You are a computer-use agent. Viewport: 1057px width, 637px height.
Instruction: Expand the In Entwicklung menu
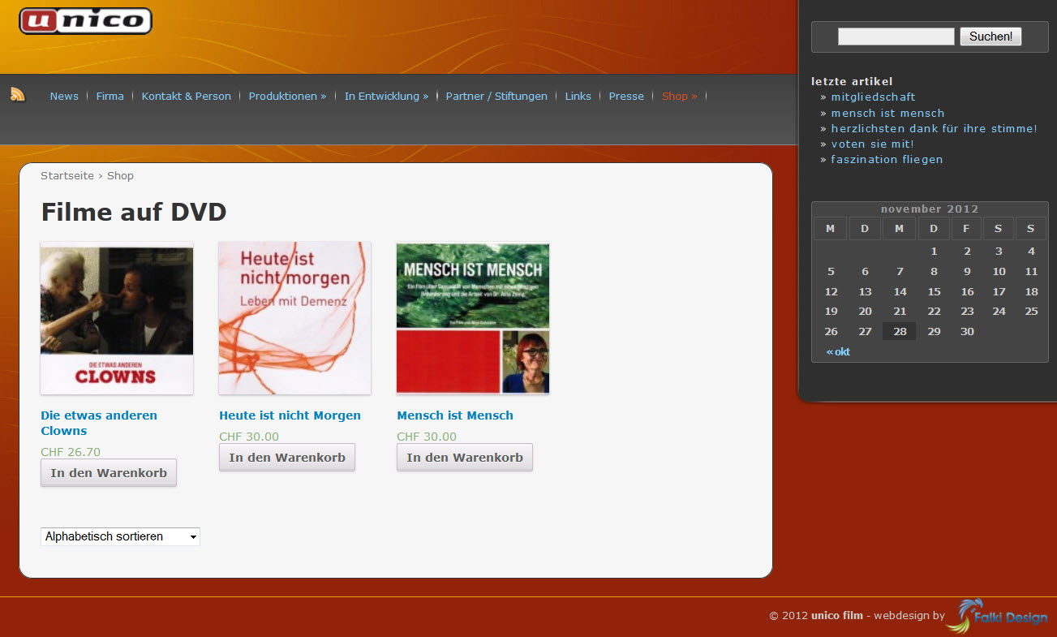386,96
